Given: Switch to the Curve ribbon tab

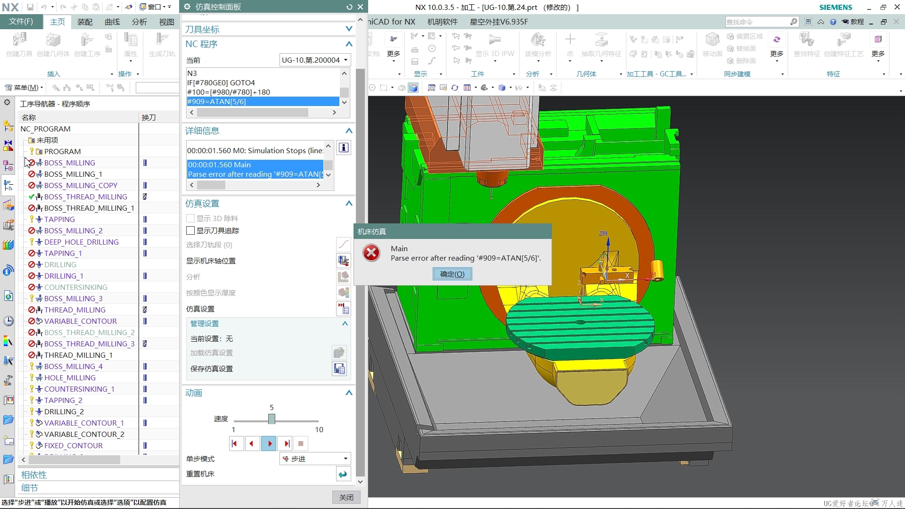Looking at the screenshot, I should [112, 22].
